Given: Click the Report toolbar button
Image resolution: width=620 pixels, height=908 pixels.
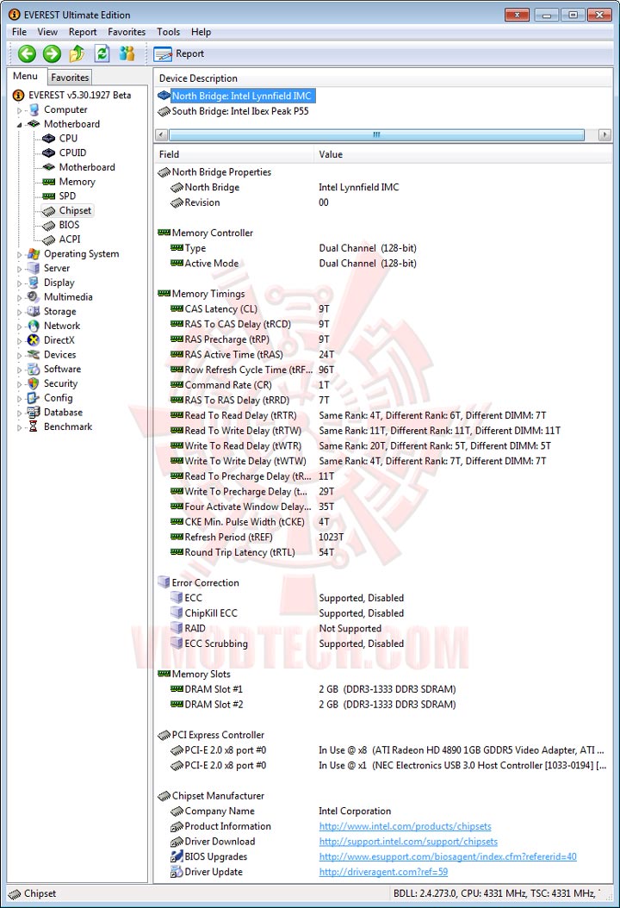Looking at the screenshot, I should tap(179, 54).
